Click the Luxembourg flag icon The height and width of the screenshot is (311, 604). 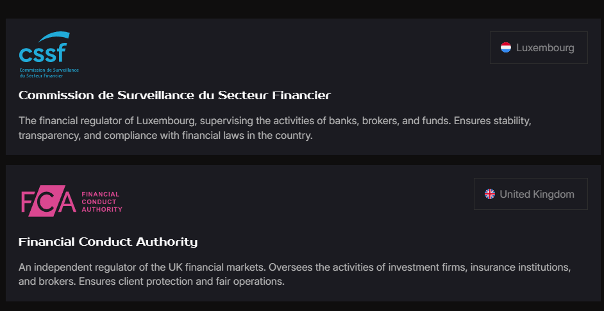506,48
